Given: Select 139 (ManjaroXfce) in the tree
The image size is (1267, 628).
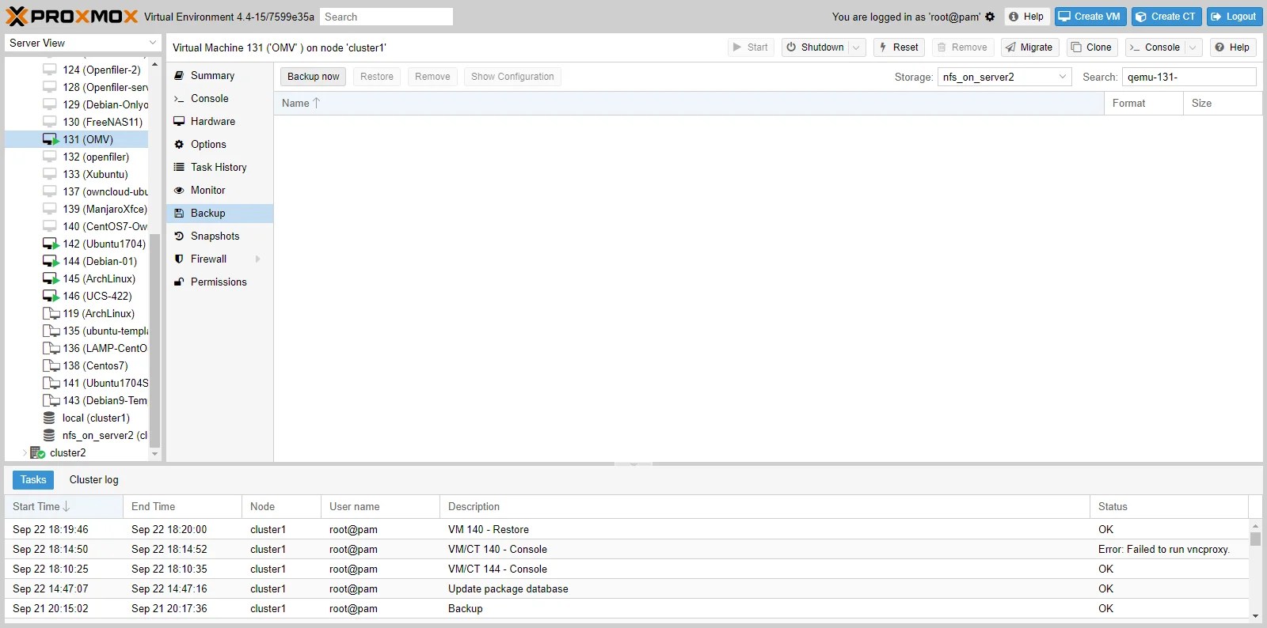Looking at the screenshot, I should 76,209.
